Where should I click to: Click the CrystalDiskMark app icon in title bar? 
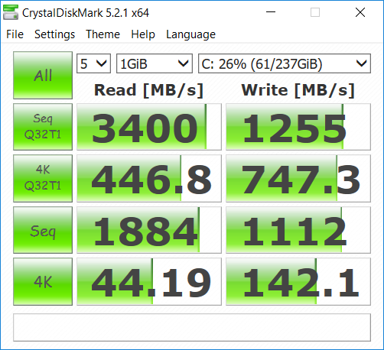[x=11, y=12]
